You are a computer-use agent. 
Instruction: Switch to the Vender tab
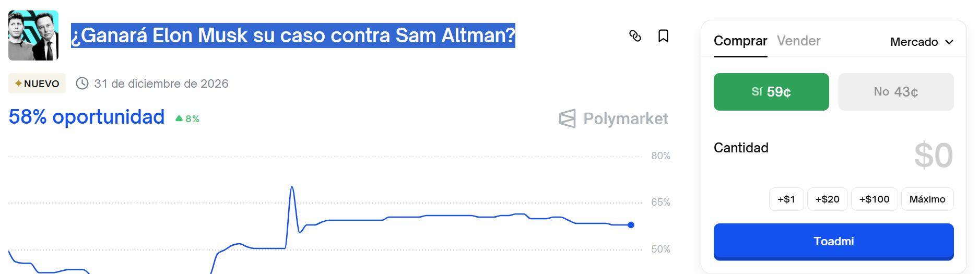click(798, 41)
